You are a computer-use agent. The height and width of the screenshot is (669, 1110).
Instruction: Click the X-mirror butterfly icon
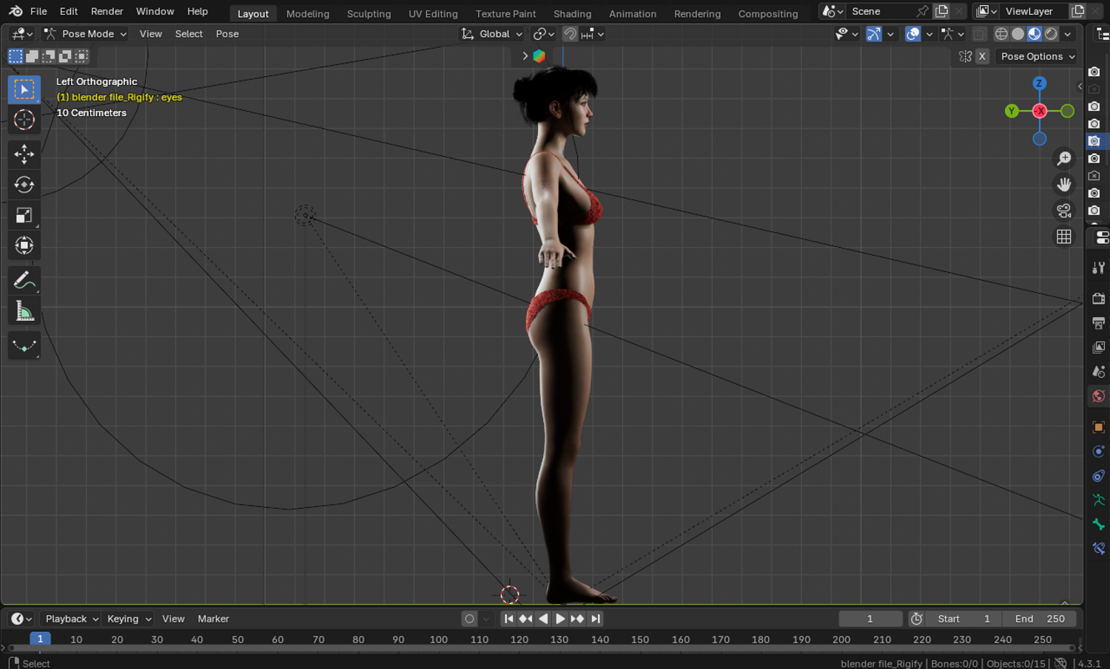[965, 56]
